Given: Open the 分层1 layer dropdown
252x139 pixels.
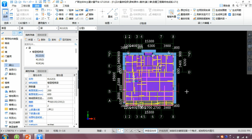Looking at the screenshot, I should 87,28.
